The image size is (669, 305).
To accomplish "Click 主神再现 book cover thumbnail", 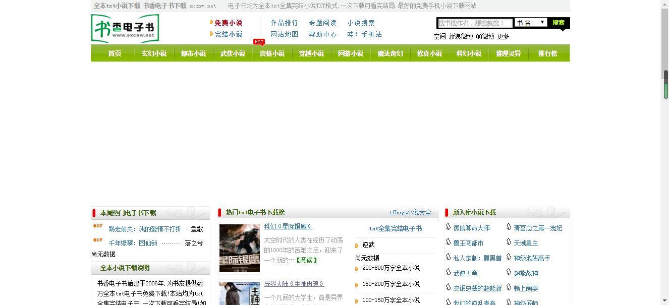I will [x=240, y=293].
